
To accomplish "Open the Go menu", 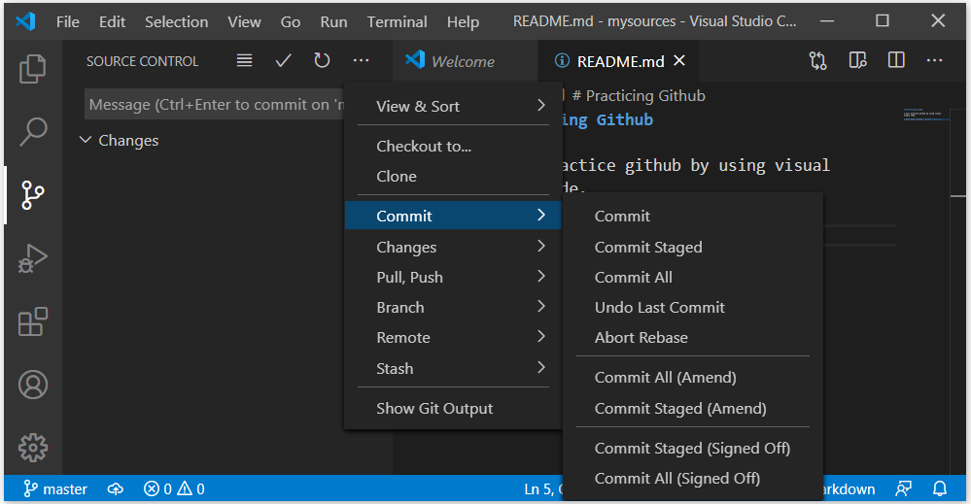I will point(291,21).
